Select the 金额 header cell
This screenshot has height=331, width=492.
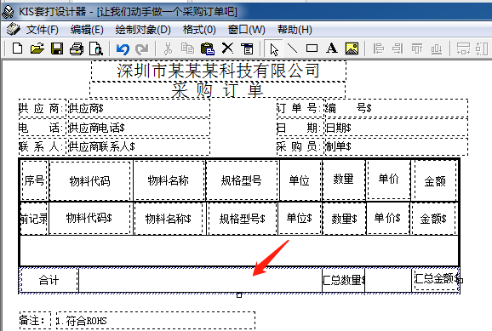(435, 181)
